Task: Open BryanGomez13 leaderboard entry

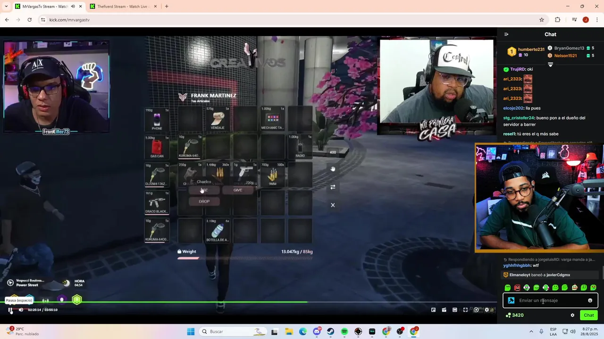Action: (569, 48)
